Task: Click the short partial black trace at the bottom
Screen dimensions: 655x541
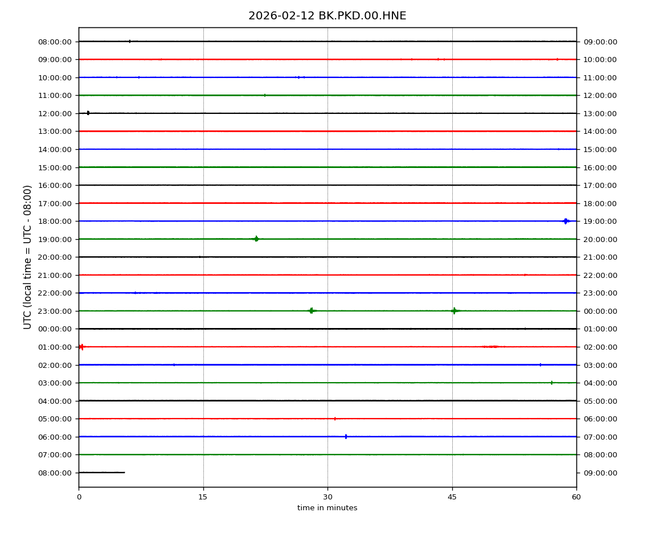Action: pyautogui.click(x=101, y=472)
